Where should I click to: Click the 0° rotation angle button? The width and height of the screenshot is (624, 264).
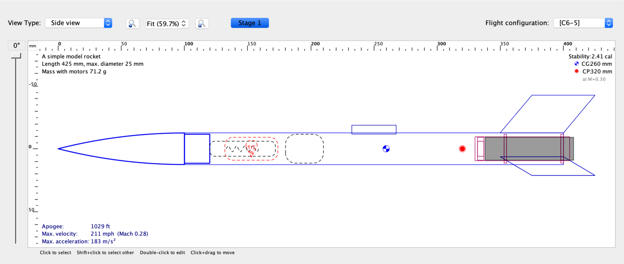pyautogui.click(x=16, y=44)
